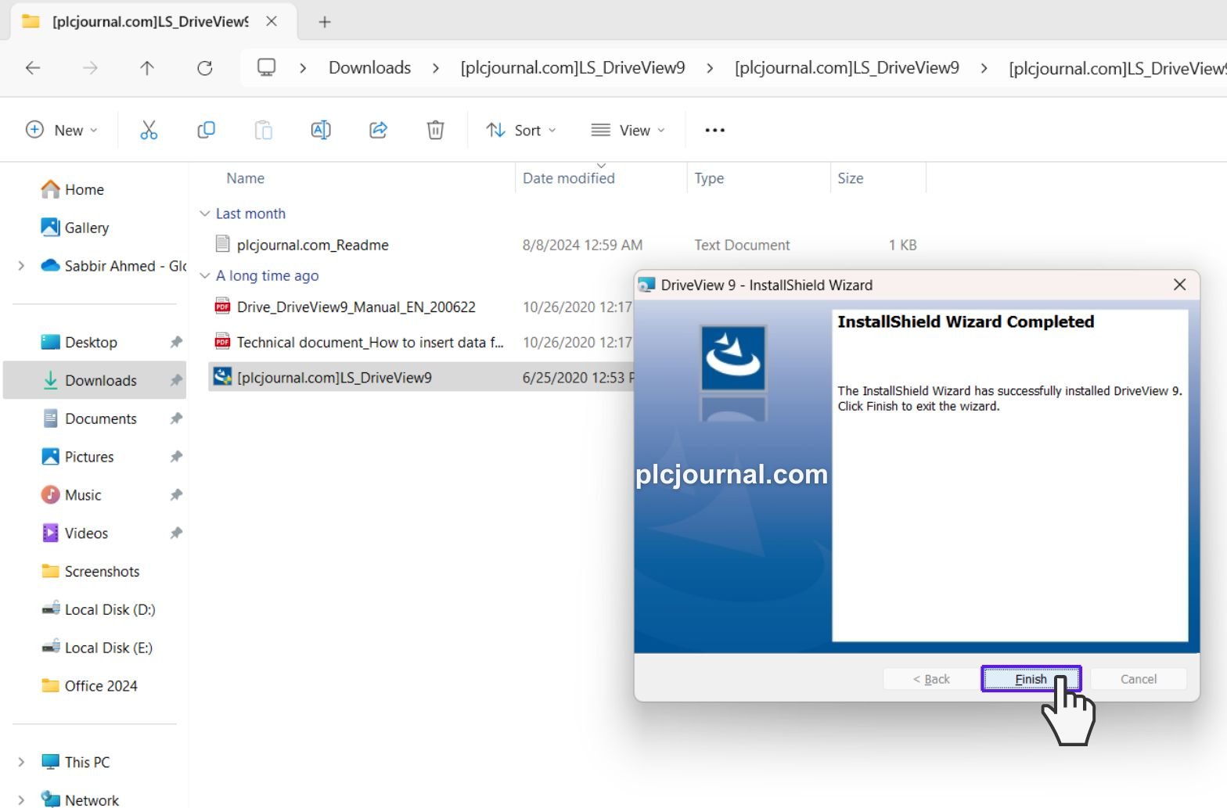Click Cancel in InstallShield Wizard
This screenshot has height=808, width=1227.
(1139, 679)
